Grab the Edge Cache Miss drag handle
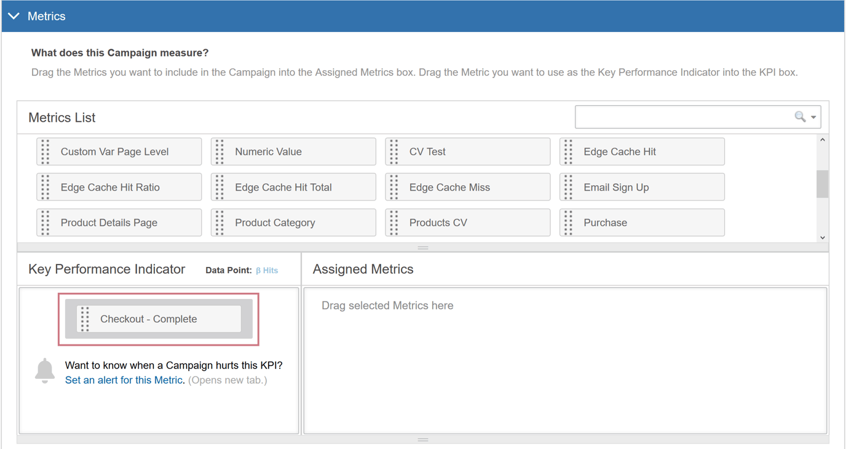 (x=394, y=188)
